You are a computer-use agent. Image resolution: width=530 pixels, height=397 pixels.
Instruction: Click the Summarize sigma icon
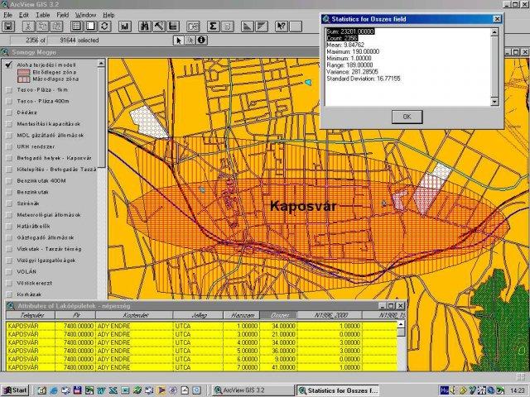[213, 26]
